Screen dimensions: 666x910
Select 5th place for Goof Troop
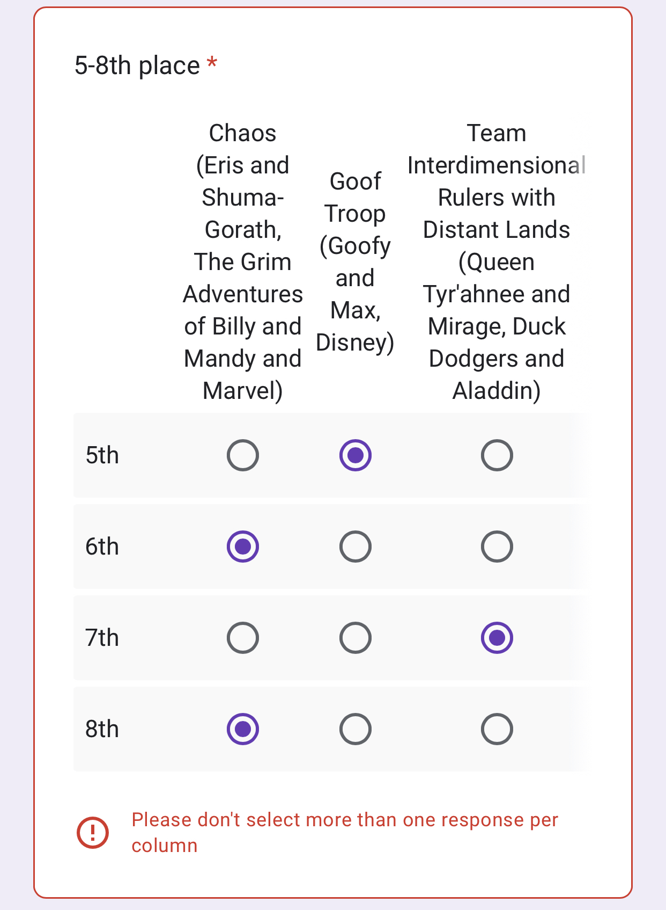click(x=356, y=455)
